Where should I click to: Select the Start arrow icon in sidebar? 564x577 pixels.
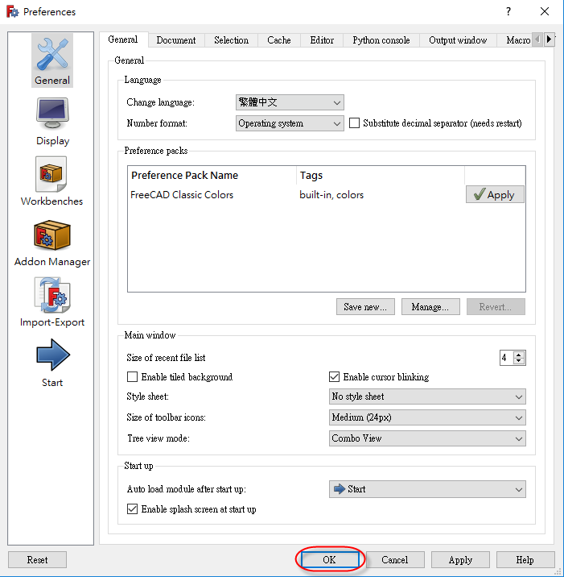point(52,356)
